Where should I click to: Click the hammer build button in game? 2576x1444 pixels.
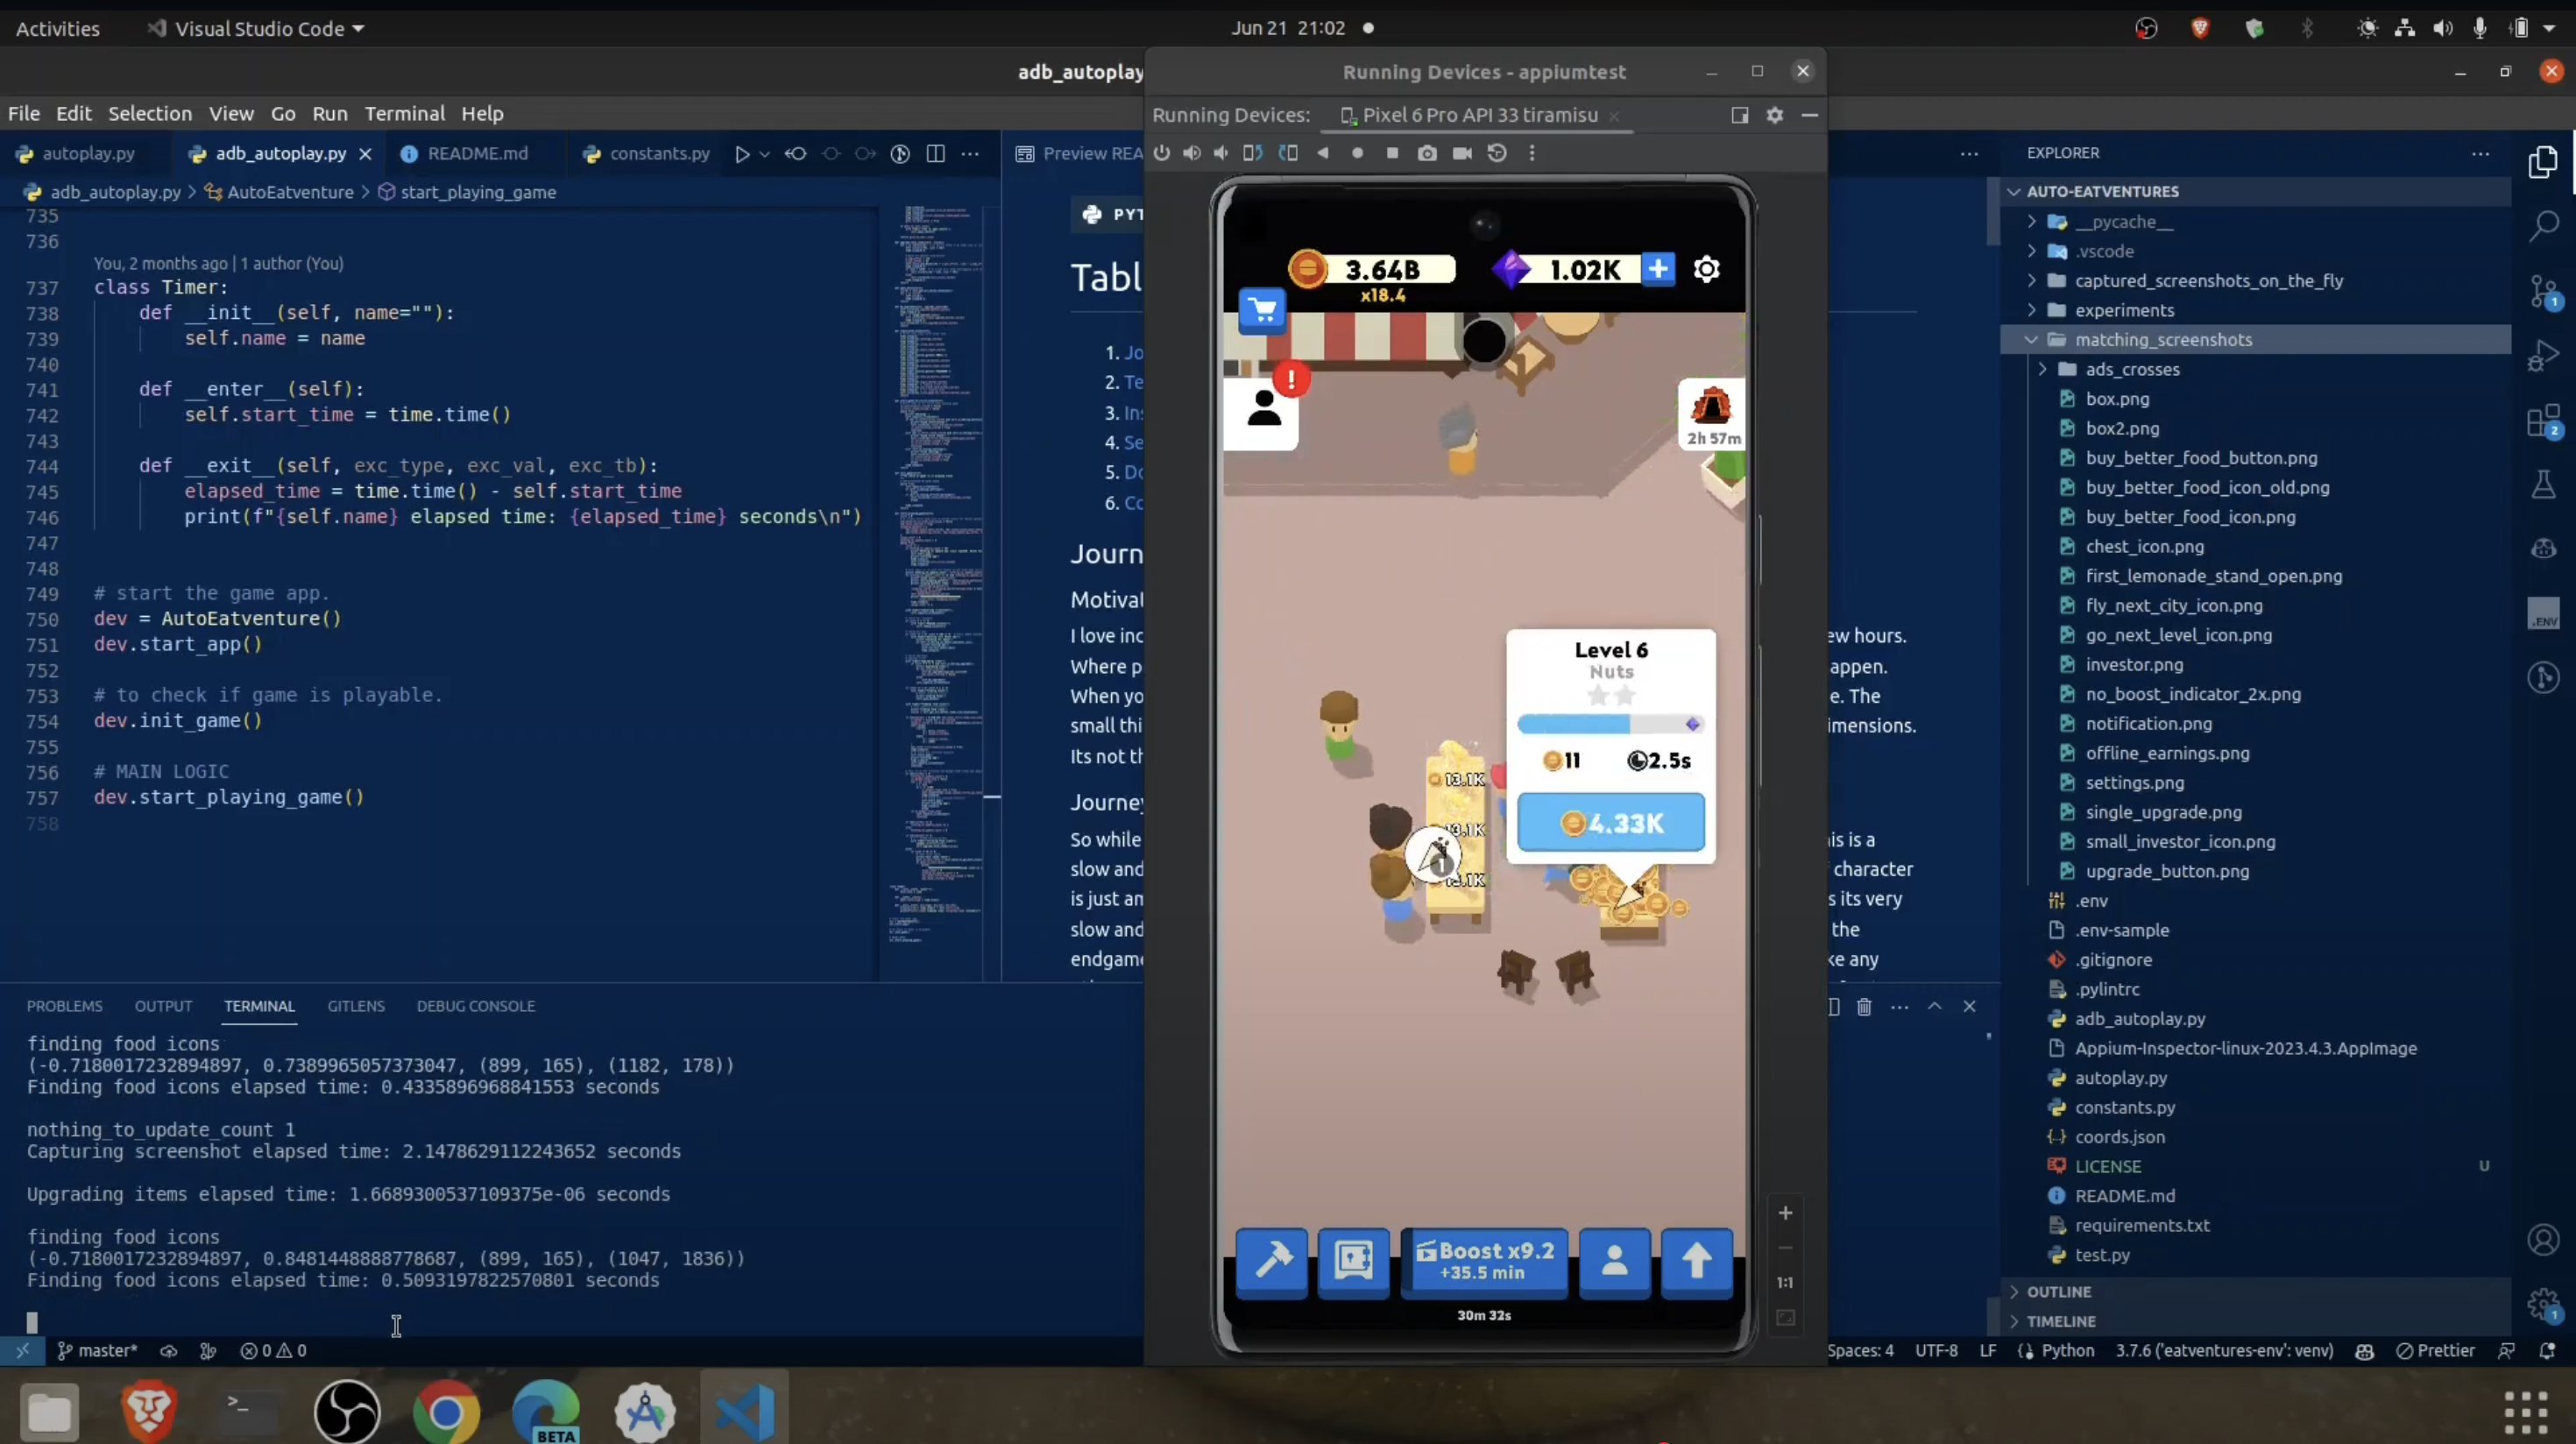[1272, 1261]
